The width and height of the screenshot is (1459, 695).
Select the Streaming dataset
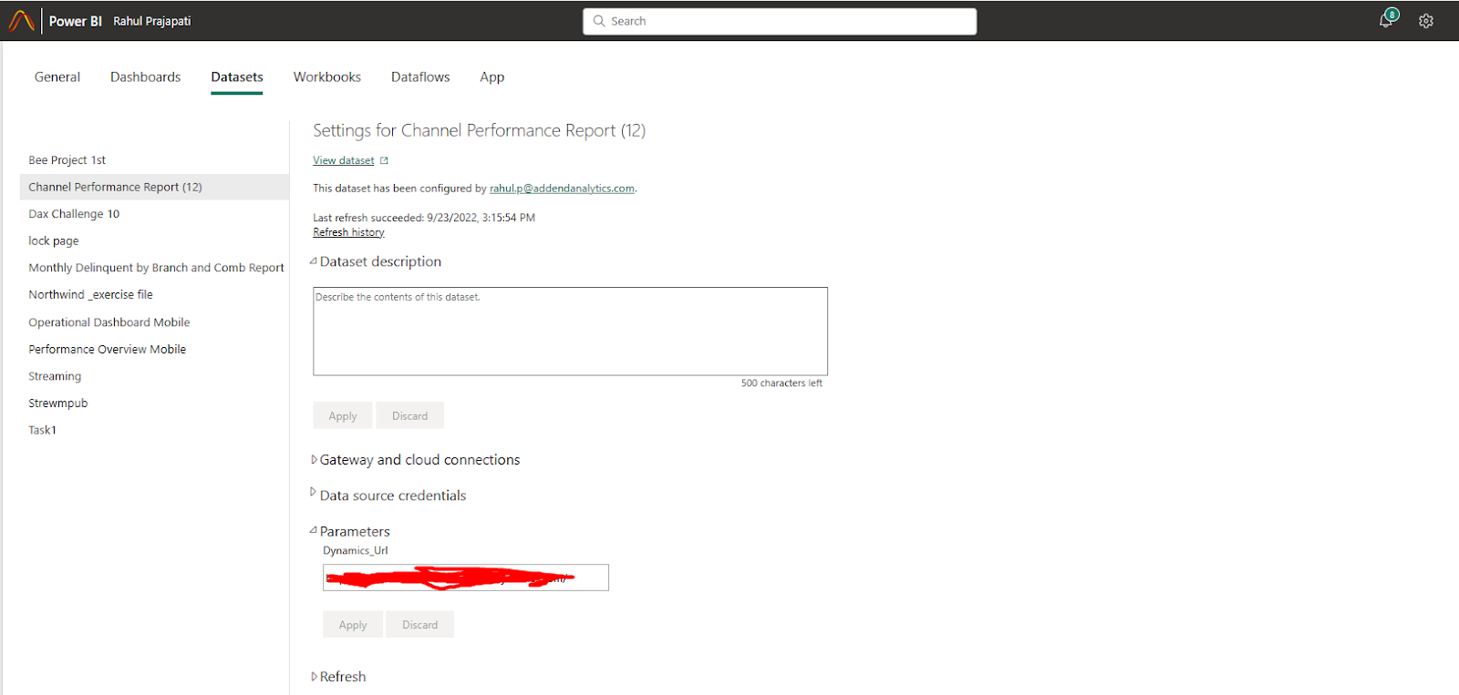[55, 376]
